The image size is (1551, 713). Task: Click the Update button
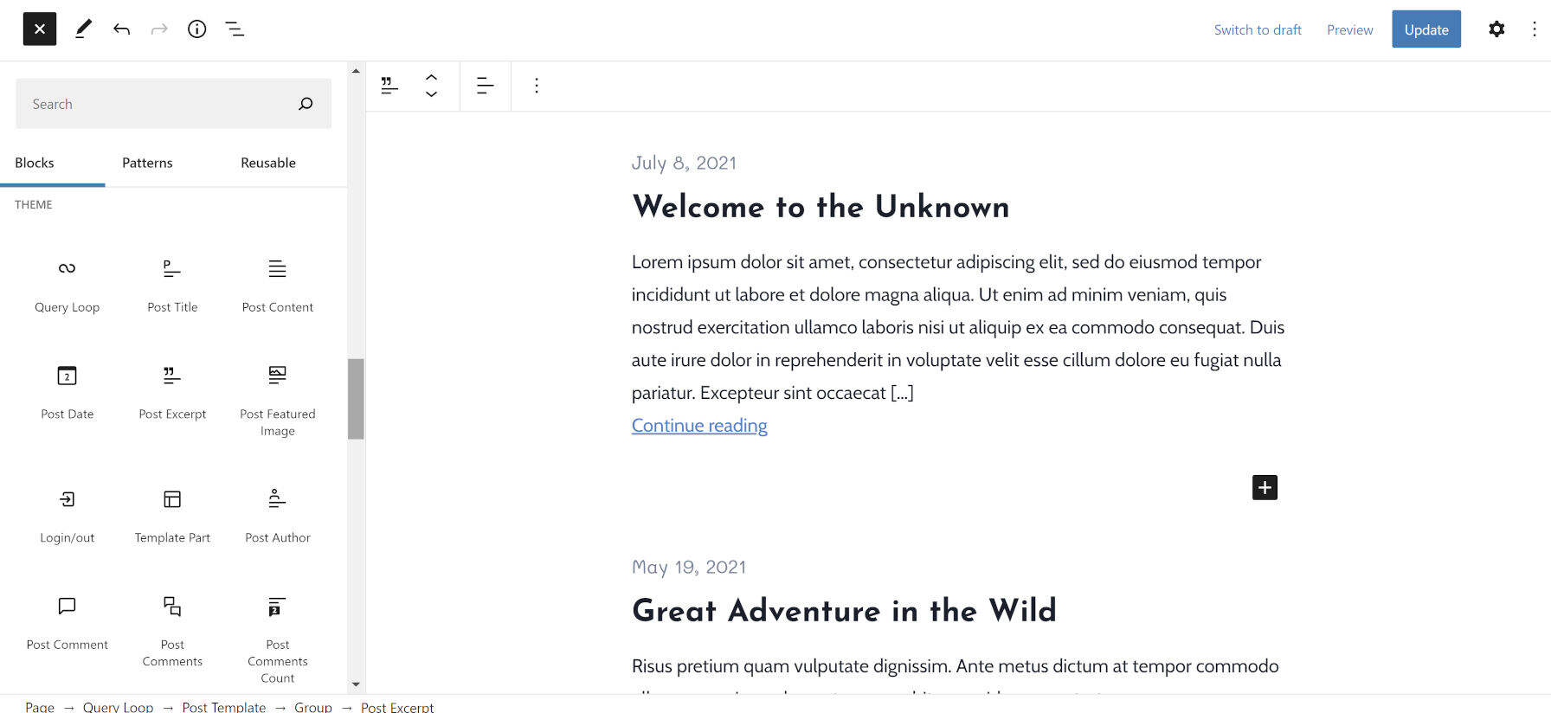[x=1426, y=29]
